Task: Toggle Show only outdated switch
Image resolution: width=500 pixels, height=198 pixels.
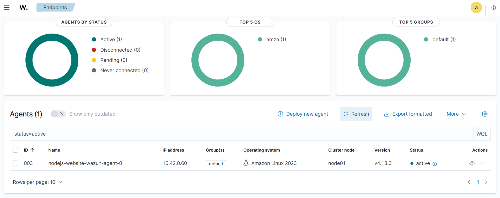Action: (58, 114)
